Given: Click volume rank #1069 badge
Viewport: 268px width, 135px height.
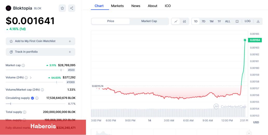Looking at the screenshot, I should click(x=71, y=82).
